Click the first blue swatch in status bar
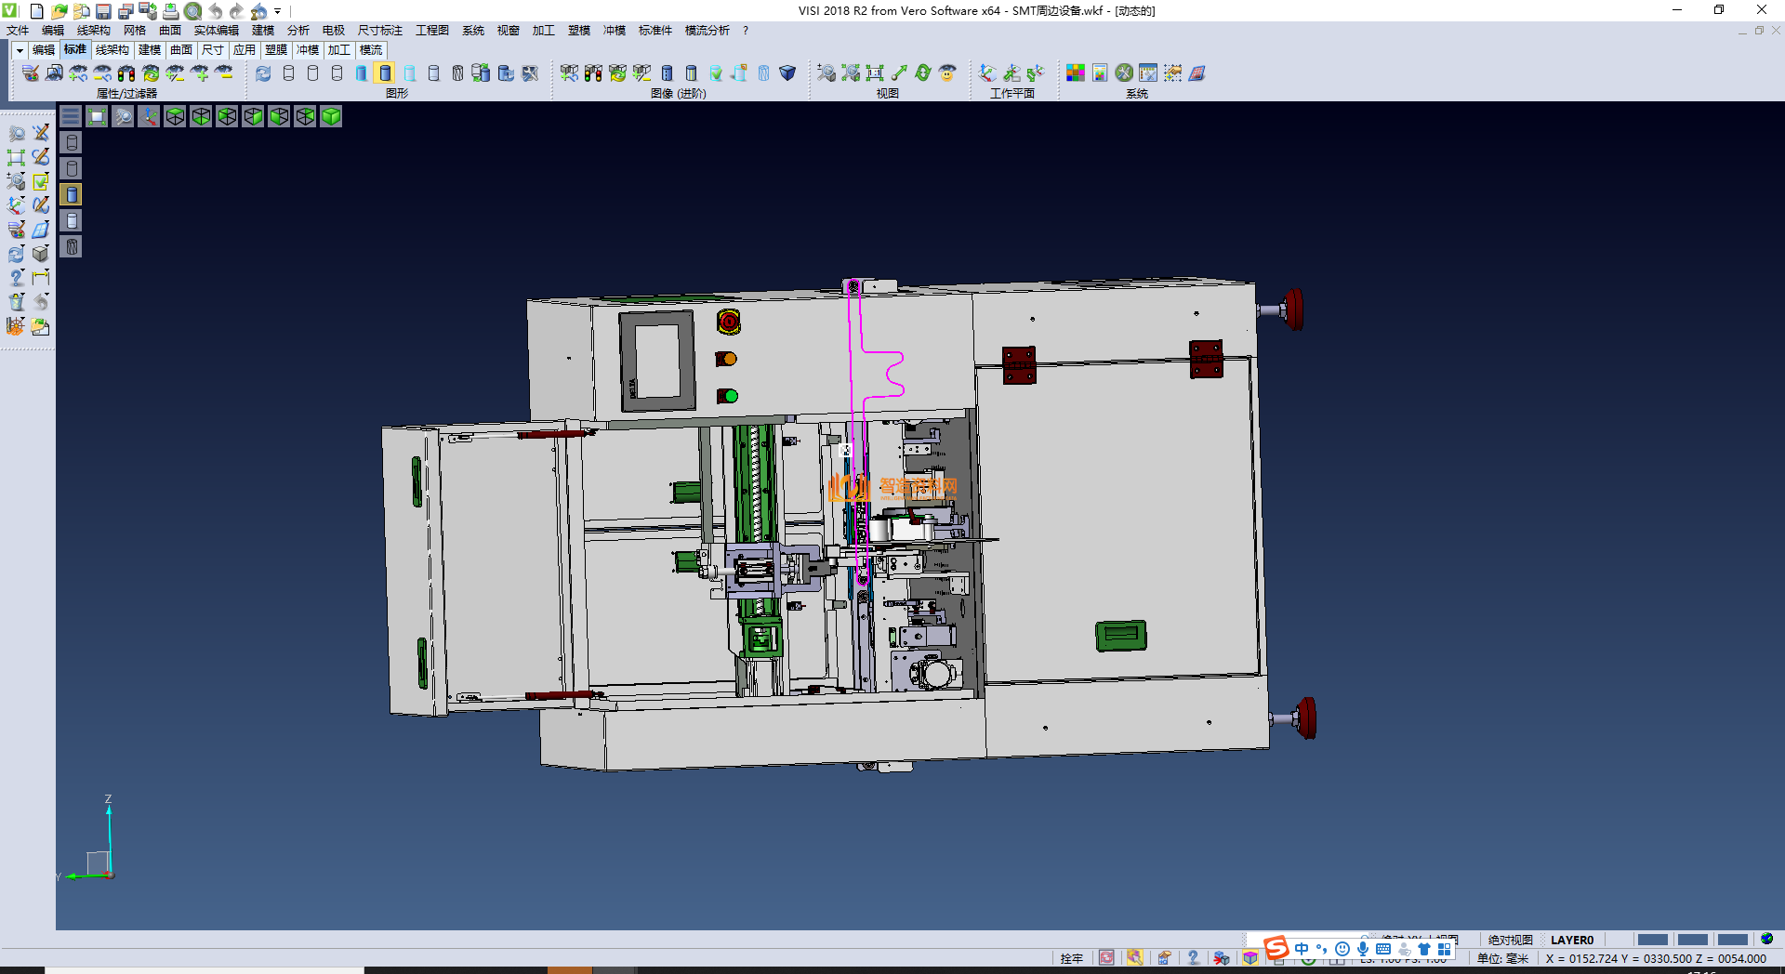The image size is (1785, 974). point(1652,940)
